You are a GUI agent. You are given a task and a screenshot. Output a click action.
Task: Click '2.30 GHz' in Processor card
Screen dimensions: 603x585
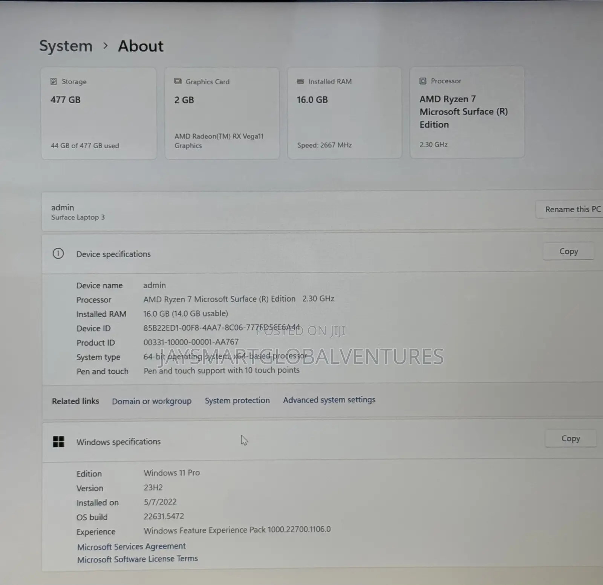(433, 145)
